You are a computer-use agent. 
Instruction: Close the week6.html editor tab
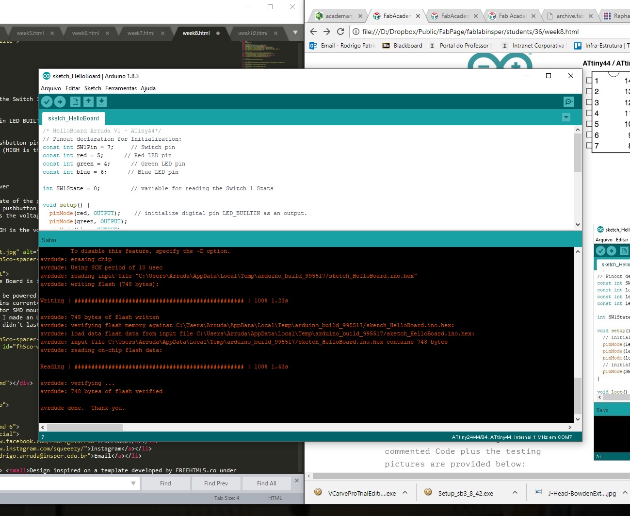coord(107,33)
